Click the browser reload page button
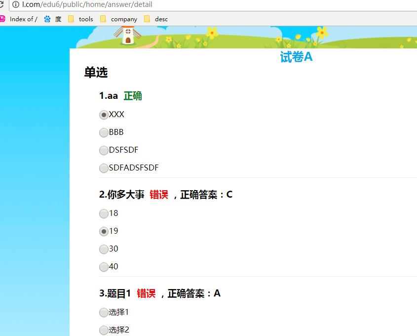 [x=2, y=4]
